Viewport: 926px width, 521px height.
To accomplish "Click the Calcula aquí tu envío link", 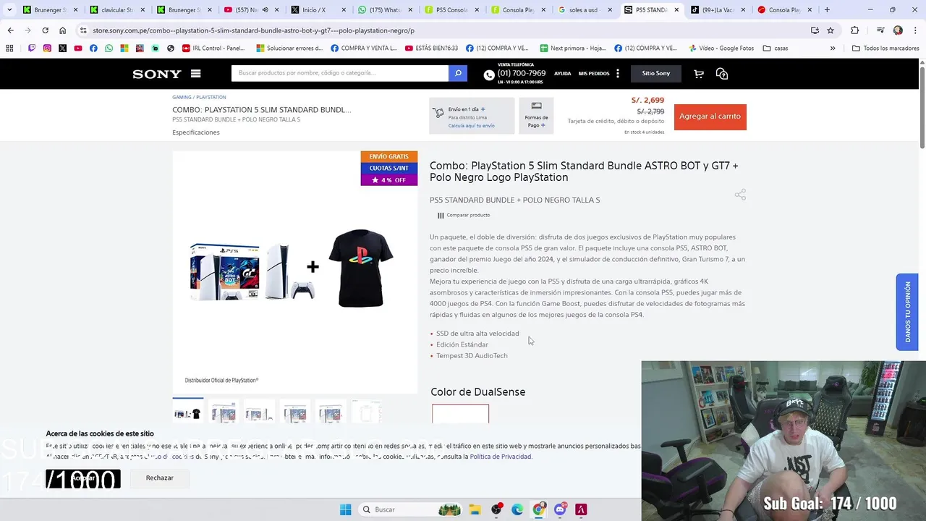I will (x=472, y=126).
